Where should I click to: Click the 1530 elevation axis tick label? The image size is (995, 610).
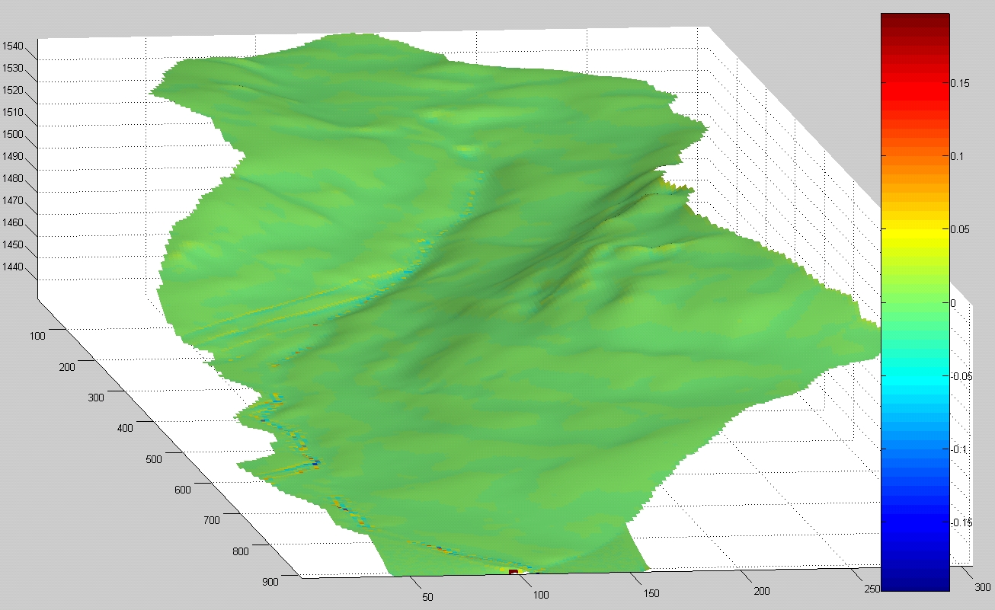click(12, 68)
